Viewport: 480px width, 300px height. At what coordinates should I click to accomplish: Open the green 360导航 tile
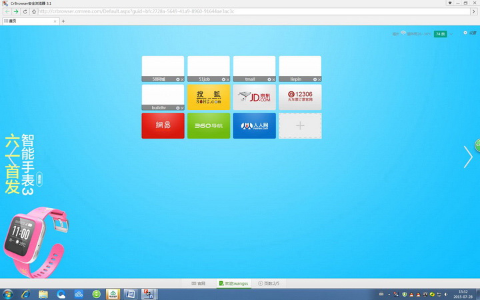point(209,126)
